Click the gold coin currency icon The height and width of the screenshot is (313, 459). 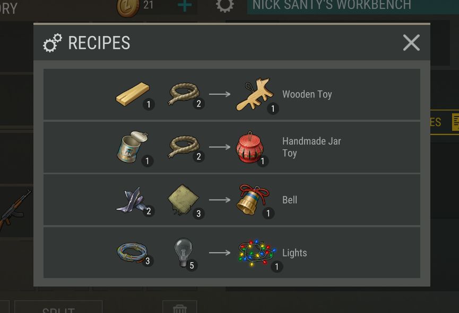pos(128,7)
